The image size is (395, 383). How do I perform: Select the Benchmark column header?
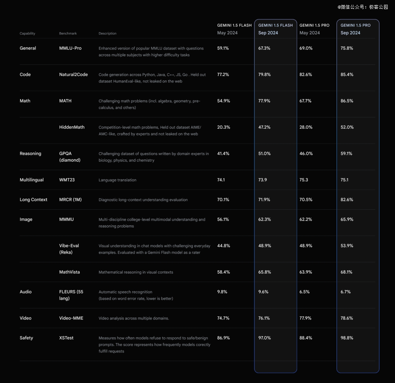(x=68, y=34)
